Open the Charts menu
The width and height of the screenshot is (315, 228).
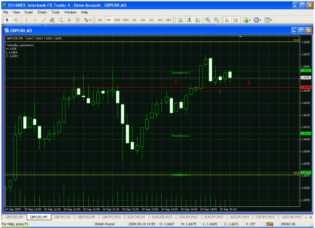tap(42, 12)
